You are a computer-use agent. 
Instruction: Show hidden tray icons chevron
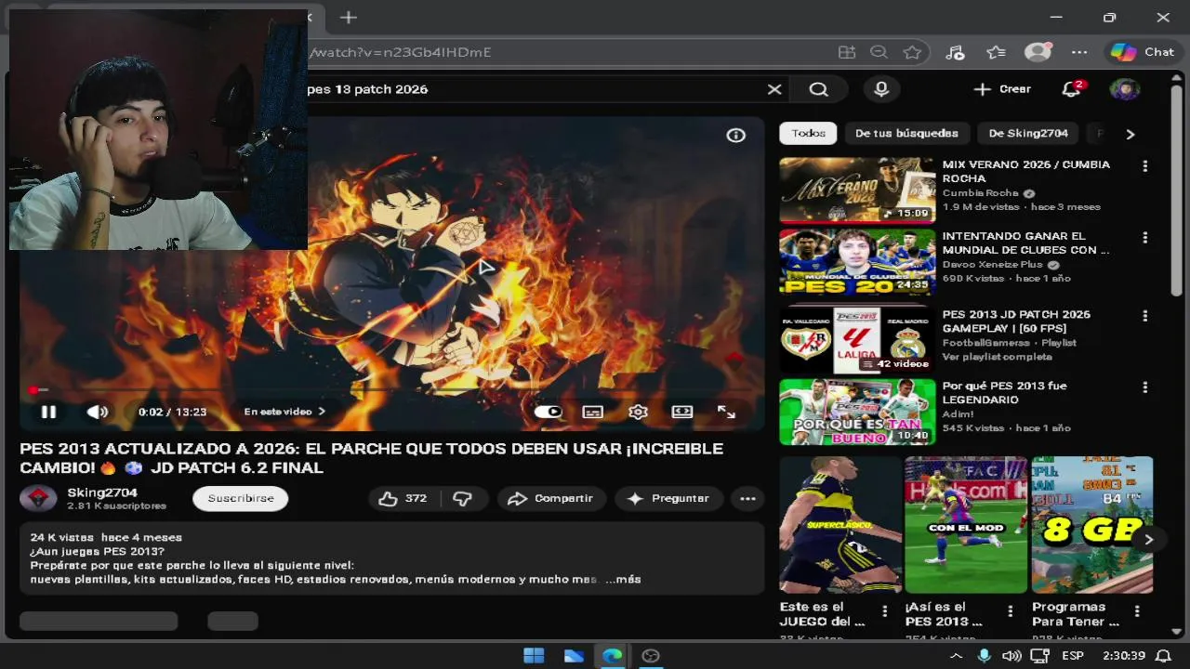[x=956, y=656]
